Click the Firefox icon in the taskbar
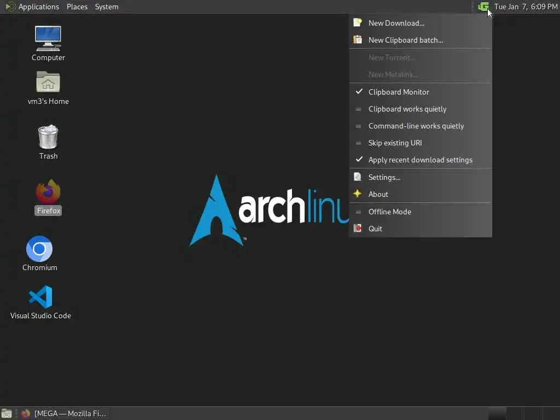This screenshot has width=560, height=420. pyautogui.click(x=26, y=413)
